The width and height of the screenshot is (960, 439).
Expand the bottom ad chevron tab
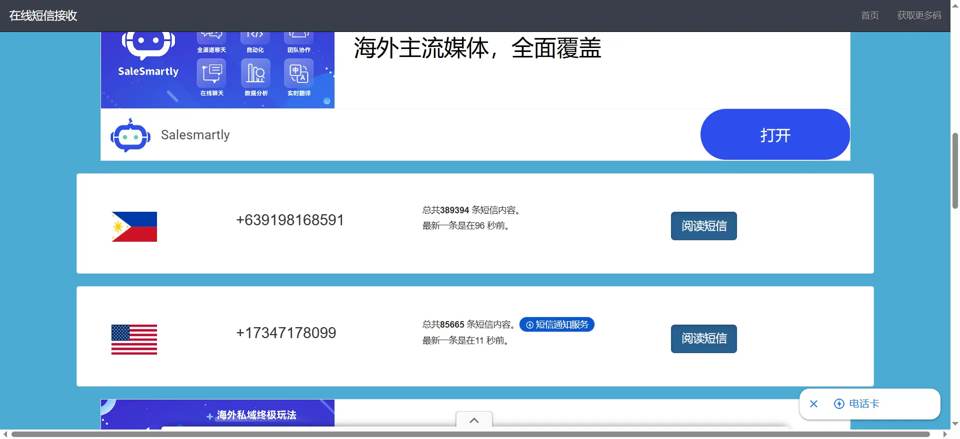coord(474,420)
